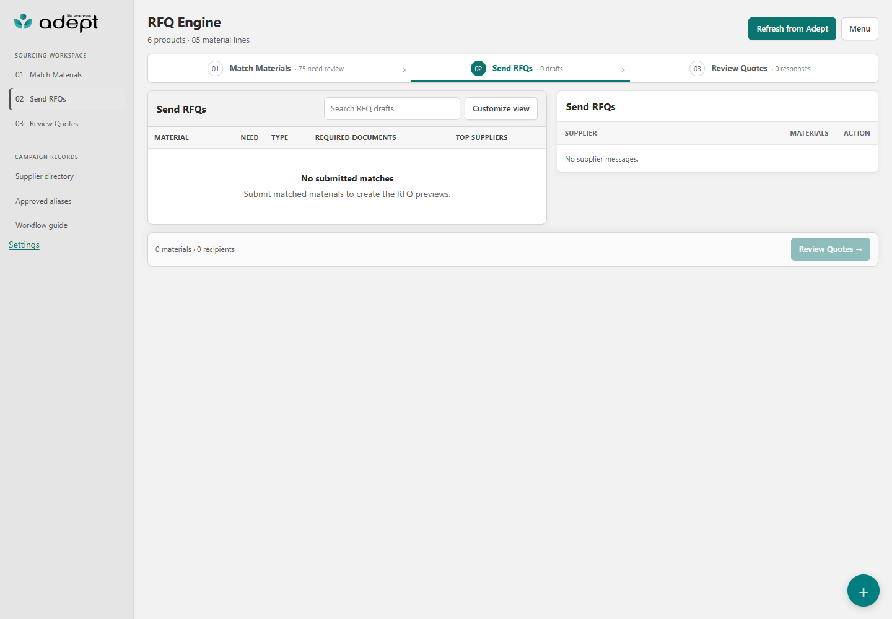Click NEED column header
This screenshot has width=892, height=619.
(250, 137)
